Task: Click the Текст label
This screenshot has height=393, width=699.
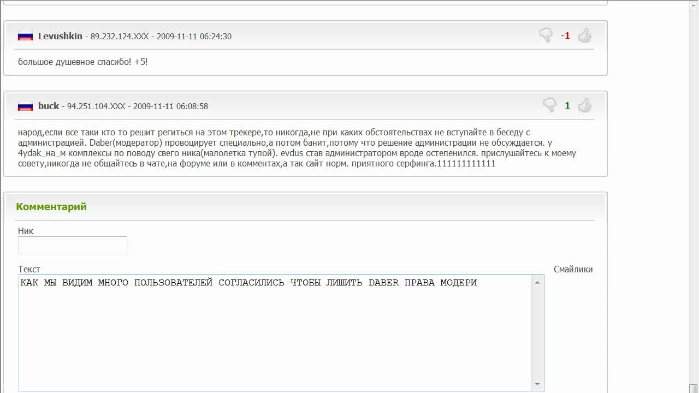Action: [29, 269]
